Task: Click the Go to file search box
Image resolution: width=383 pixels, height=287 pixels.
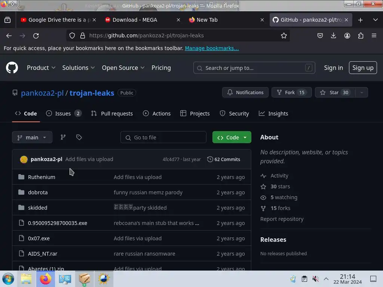Action: 163,138
